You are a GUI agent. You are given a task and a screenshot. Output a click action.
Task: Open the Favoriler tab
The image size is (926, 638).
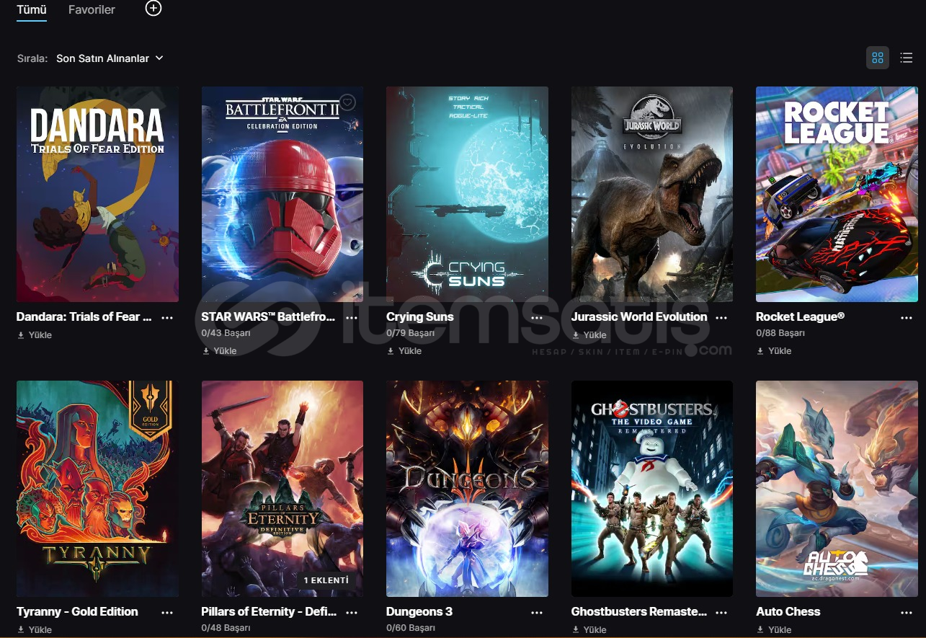pos(92,10)
